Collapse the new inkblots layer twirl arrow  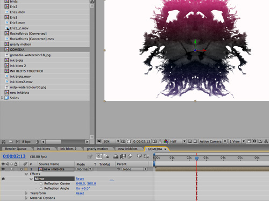(x=22, y=169)
